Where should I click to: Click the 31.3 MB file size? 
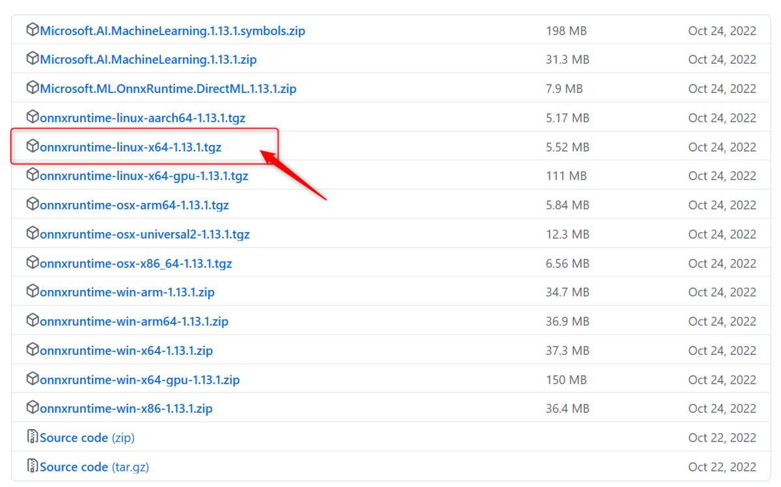tap(568, 60)
